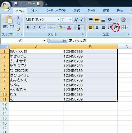Click the Cut scissors icon
132x133 pixels.
[x=18, y=18]
